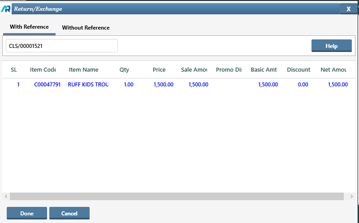Select serial number 1 in the row
Screen dimensions: 359x223
pos(18,85)
